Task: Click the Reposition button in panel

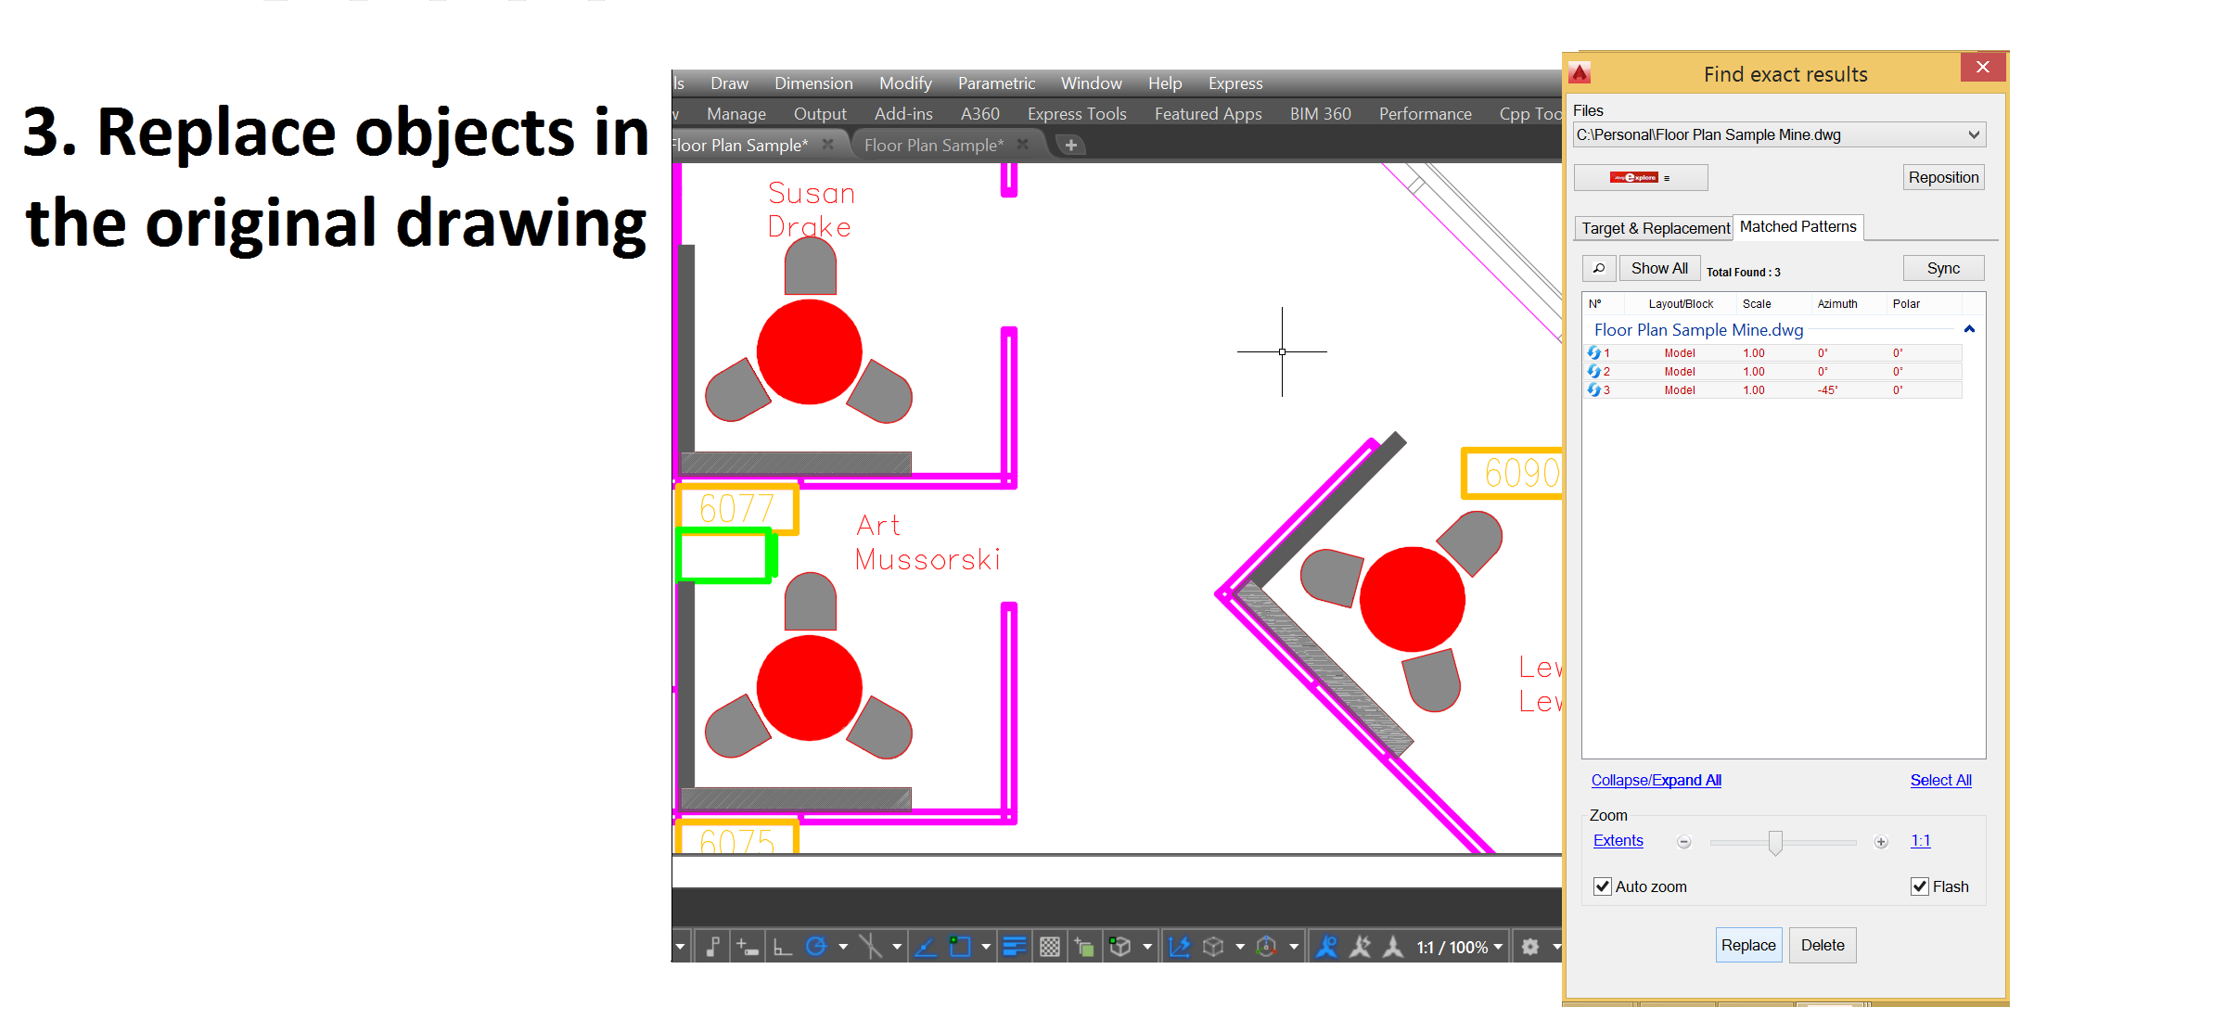Action: point(1945,174)
